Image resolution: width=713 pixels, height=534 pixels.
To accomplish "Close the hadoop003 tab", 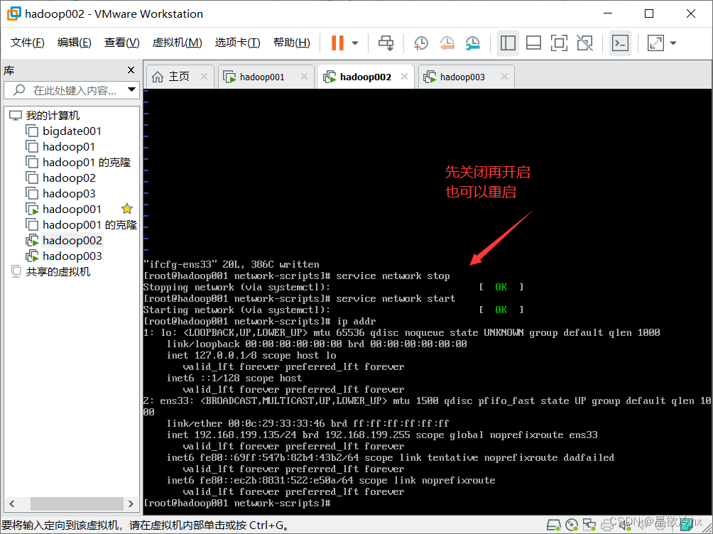I will pyautogui.click(x=504, y=77).
